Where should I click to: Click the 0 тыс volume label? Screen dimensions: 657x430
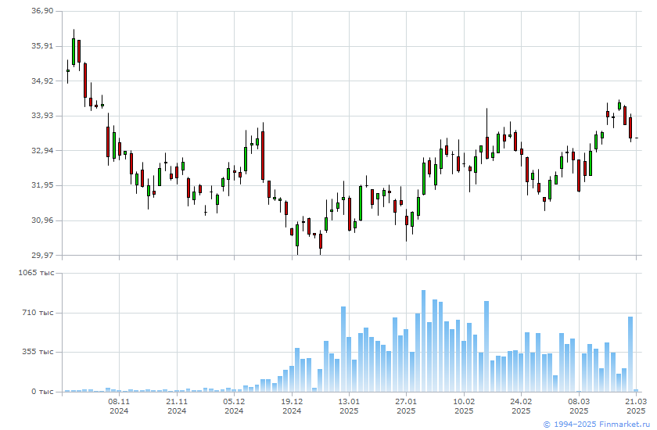(42, 392)
